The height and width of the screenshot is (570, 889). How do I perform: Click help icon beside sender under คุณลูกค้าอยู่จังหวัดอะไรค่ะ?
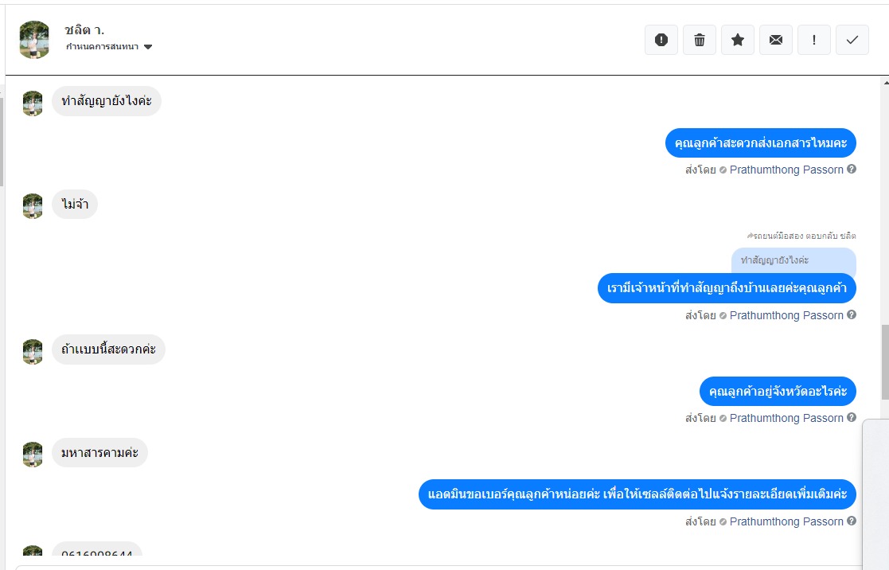point(852,418)
